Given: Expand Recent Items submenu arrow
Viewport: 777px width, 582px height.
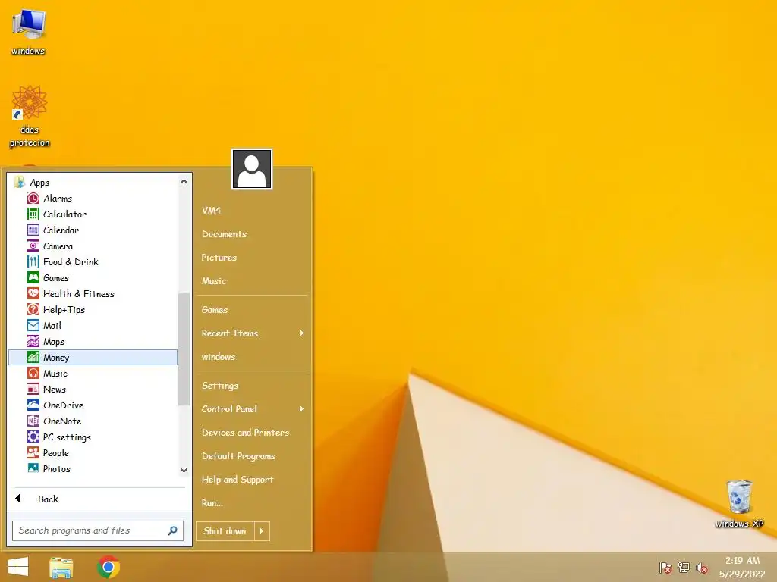Looking at the screenshot, I should 301,333.
